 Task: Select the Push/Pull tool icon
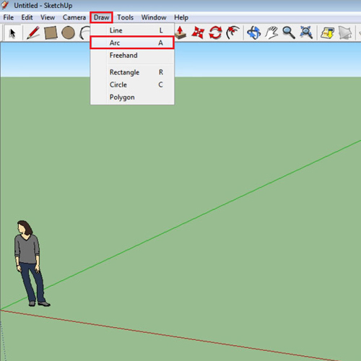click(x=180, y=32)
